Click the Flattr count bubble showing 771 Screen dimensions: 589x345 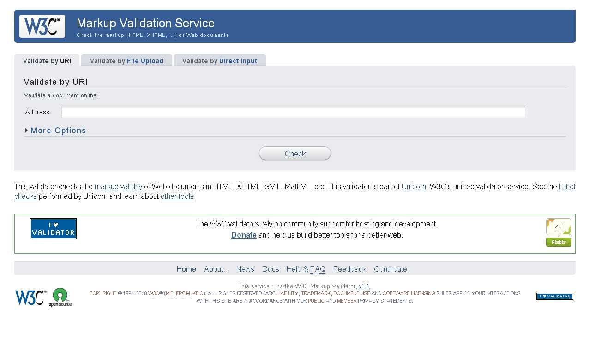[x=559, y=227]
